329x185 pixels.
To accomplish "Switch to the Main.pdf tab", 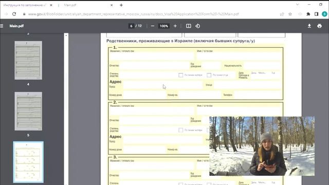I will [x=70, y=5].
